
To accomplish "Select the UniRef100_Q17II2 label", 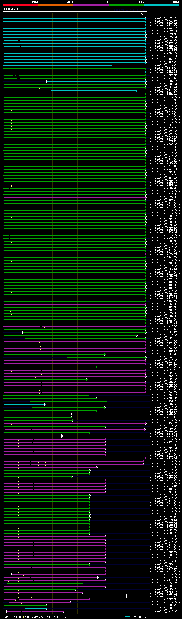I will 163,329.
